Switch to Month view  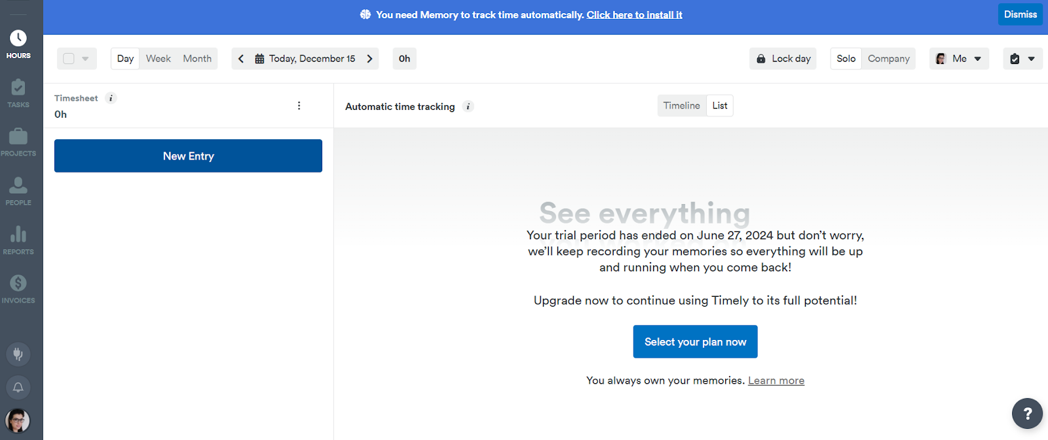197,59
